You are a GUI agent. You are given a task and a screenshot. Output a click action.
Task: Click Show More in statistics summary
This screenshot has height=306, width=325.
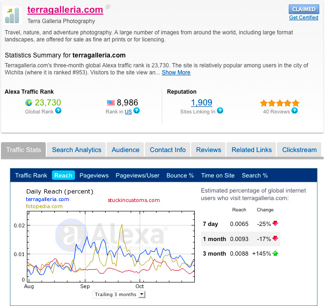point(176,72)
